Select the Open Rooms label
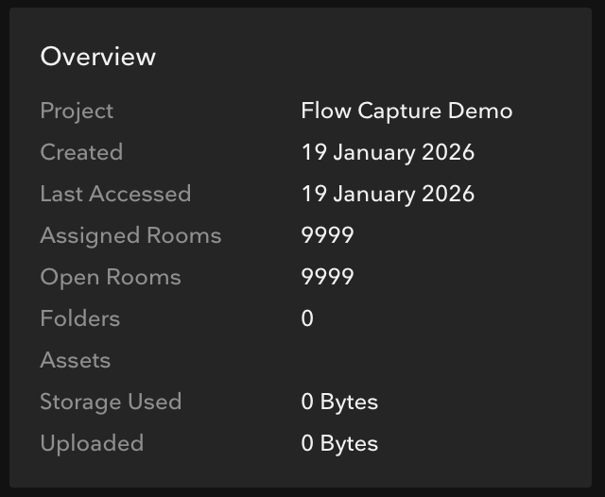The image size is (605, 497). pos(111,278)
